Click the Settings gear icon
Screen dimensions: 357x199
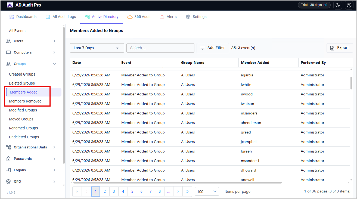[x=188, y=17]
